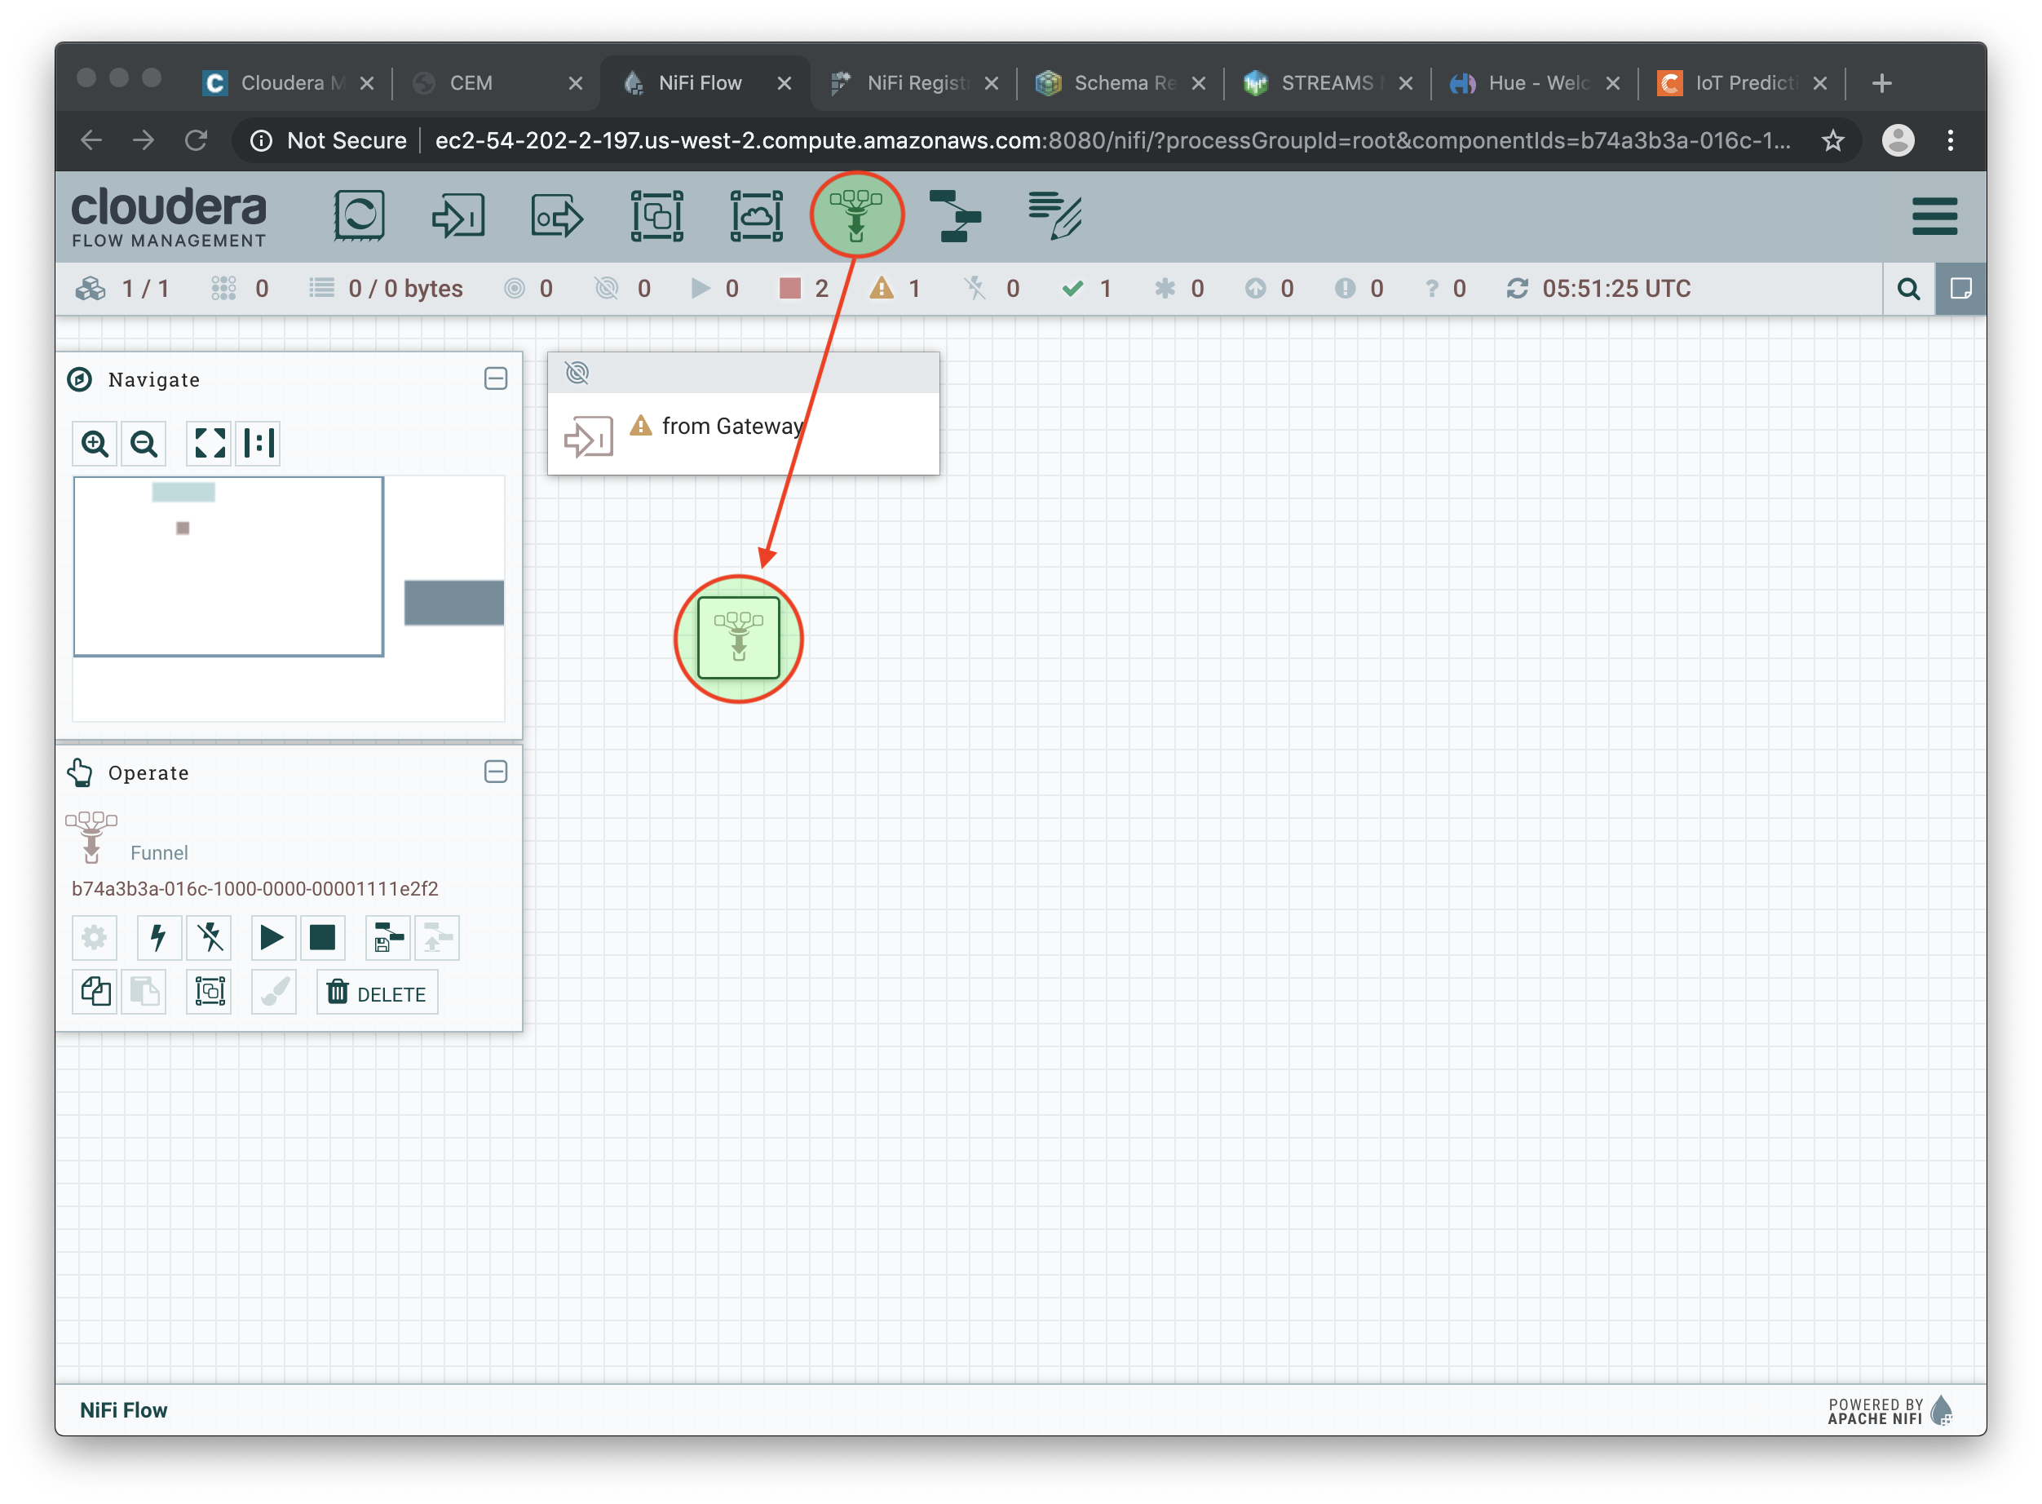Image resolution: width=2042 pixels, height=1504 pixels.
Task: Toggle the bulletin board corner button
Action: tap(1960, 289)
